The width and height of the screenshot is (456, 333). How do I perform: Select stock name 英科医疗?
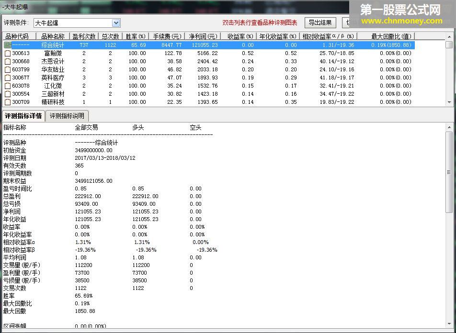tap(53, 78)
